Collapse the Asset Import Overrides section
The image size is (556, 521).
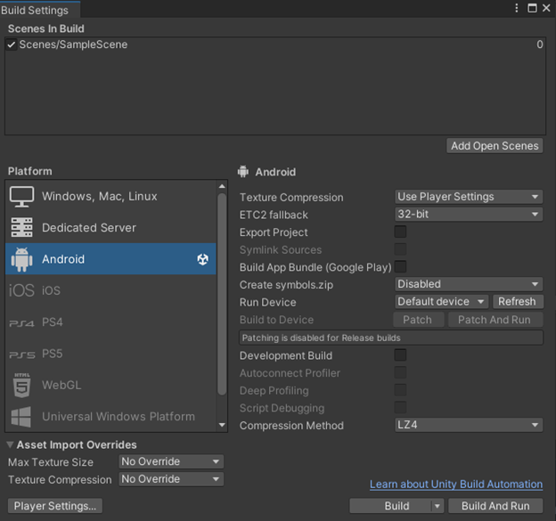point(11,444)
